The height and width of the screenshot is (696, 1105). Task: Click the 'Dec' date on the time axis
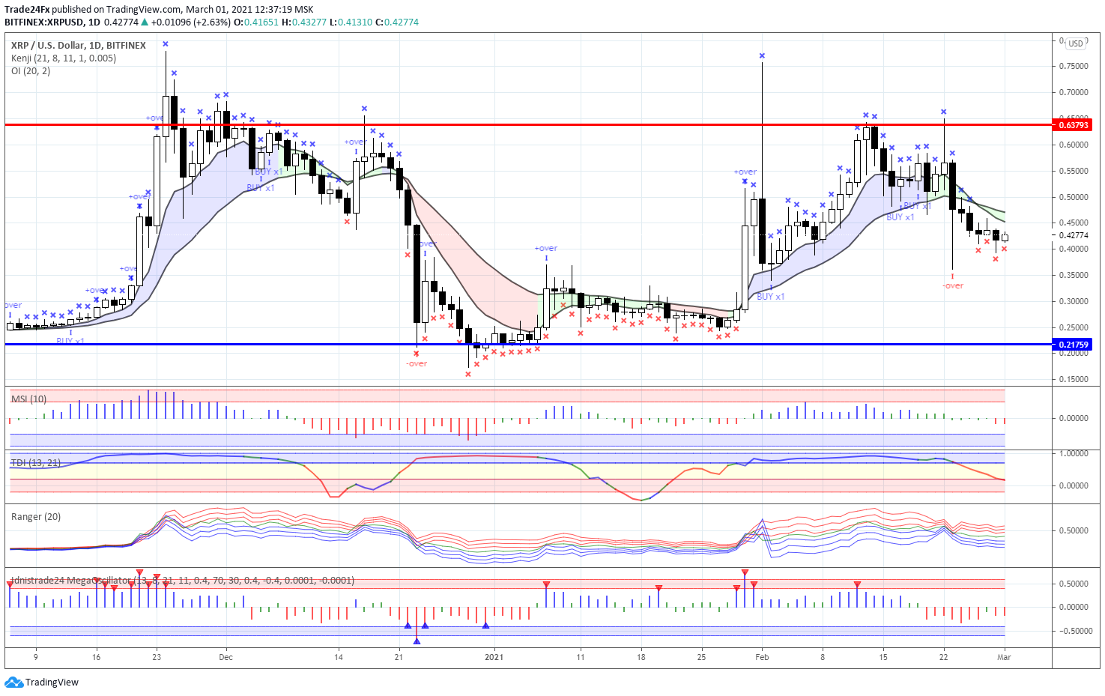(225, 657)
